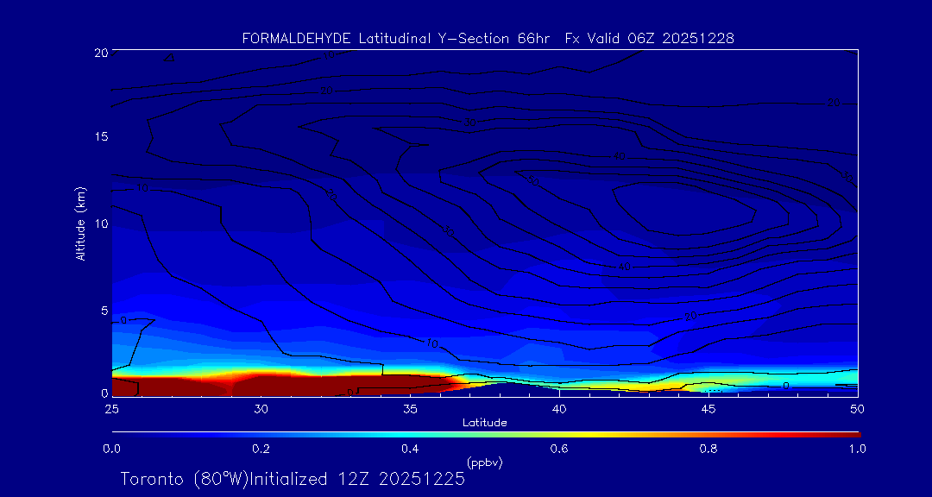Click the 0.8 colorbar scale label
The image size is (932, 497).
708,449
